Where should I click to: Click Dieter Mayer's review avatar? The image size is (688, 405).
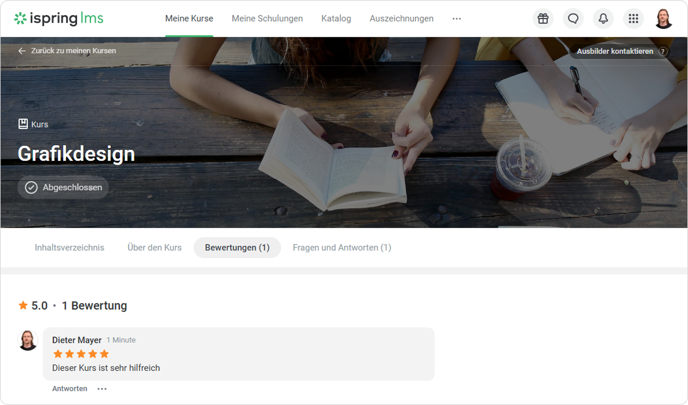coord(28,340)
